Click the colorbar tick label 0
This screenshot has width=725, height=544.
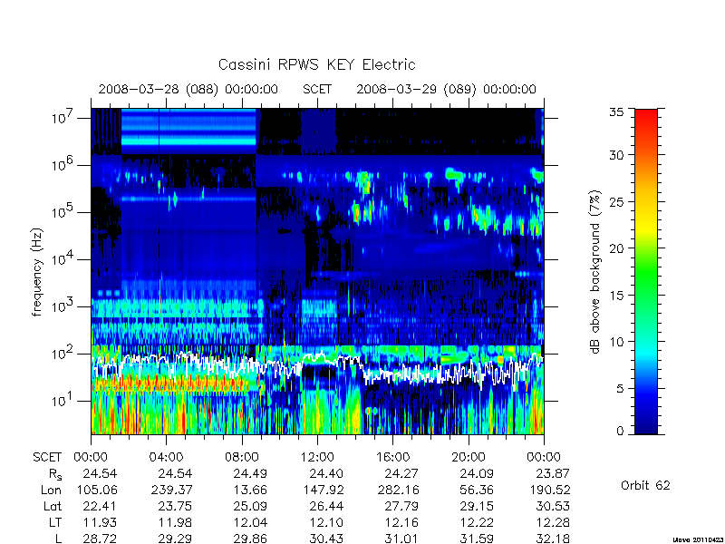point(621,431)
